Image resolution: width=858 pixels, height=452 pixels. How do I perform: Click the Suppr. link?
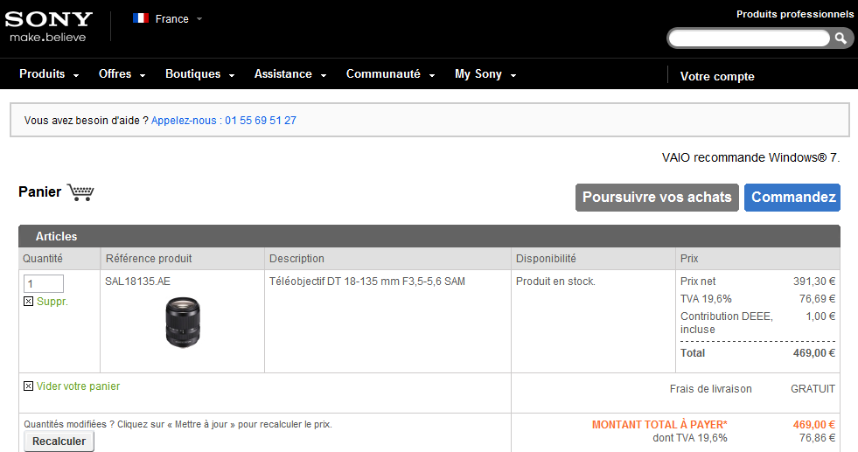(52, 302)
